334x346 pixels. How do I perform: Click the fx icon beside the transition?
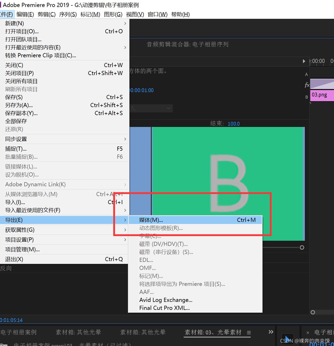click(307, 85)
